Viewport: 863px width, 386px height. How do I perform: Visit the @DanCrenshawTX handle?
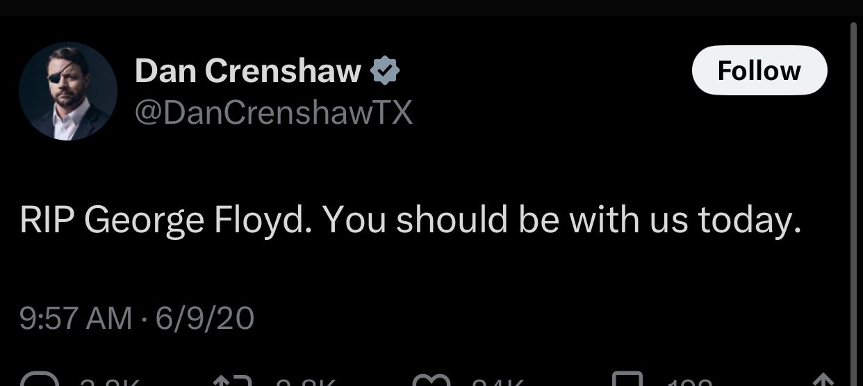(273, 111)
